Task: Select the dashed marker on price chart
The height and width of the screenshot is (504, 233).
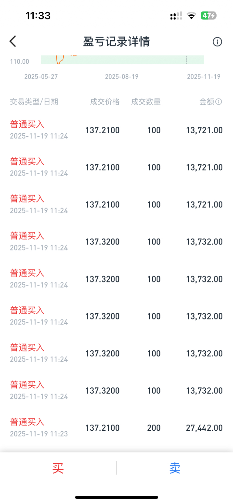Action: tap(186, 60)
